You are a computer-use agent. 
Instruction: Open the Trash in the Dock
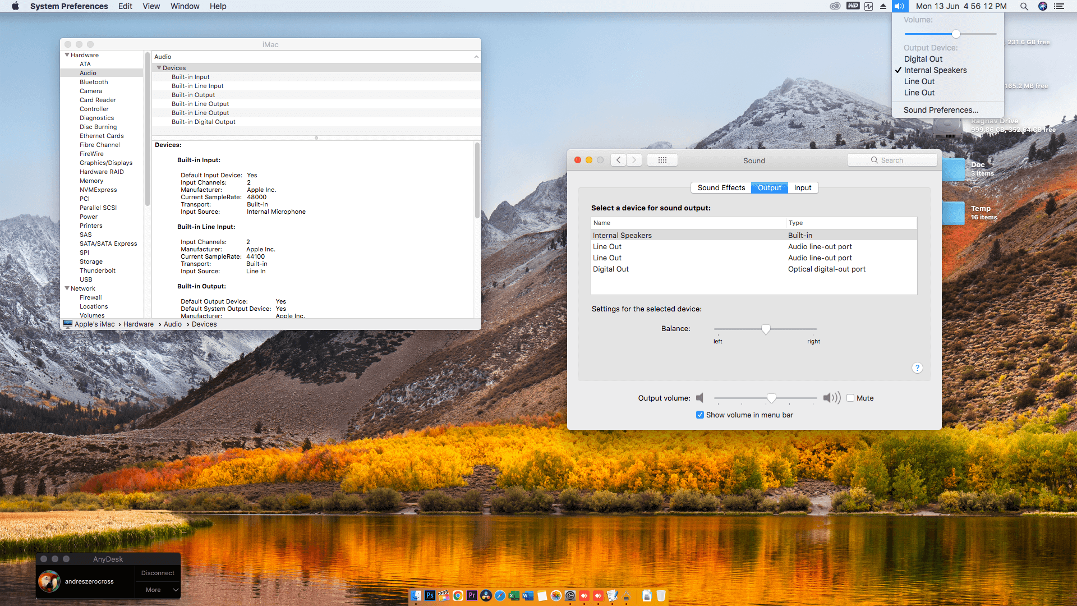click(x=661, y=595)
